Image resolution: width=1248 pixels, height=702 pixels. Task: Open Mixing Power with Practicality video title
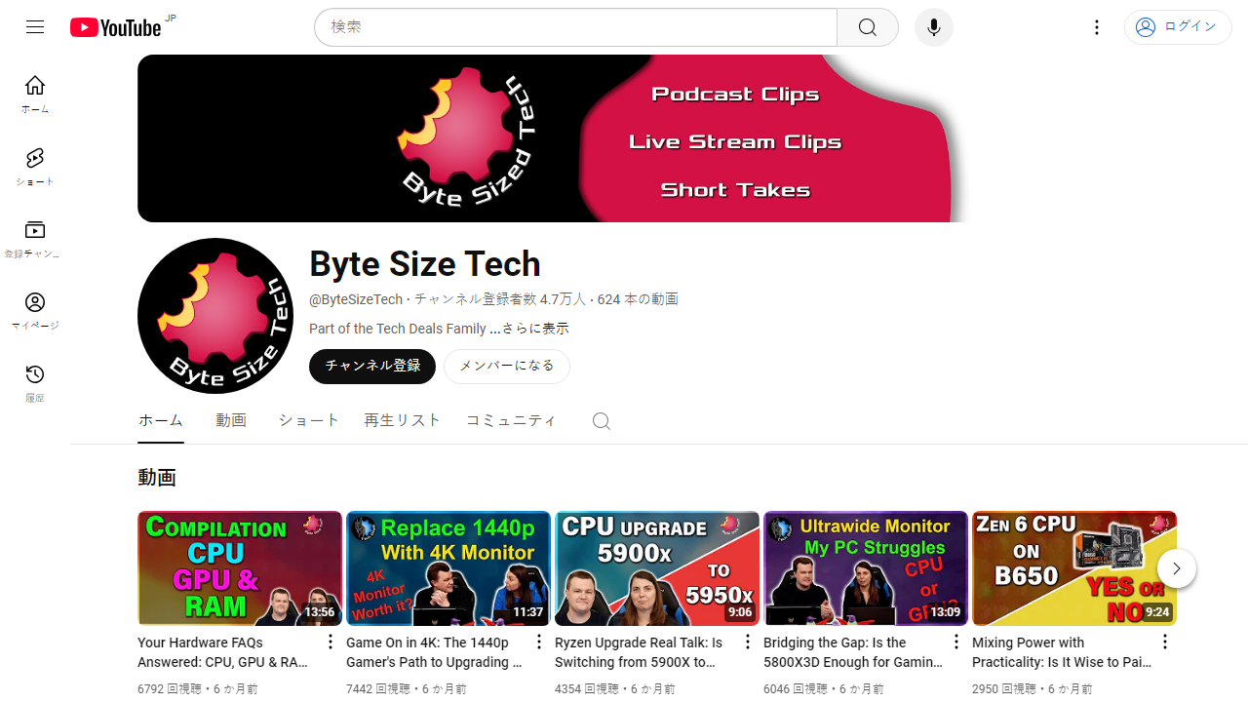coord(1061,652)
